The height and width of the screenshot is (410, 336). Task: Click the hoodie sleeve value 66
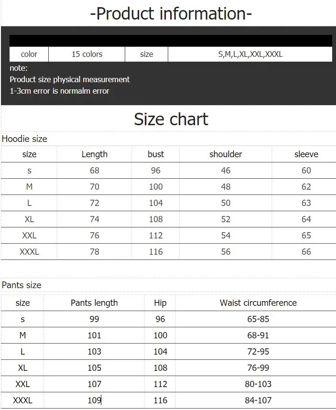tap(306, 252)
